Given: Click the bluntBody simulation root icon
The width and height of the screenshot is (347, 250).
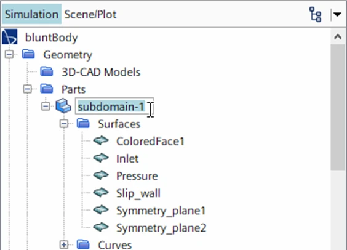Looking at the screenshot, I should (x=10, y=37).
